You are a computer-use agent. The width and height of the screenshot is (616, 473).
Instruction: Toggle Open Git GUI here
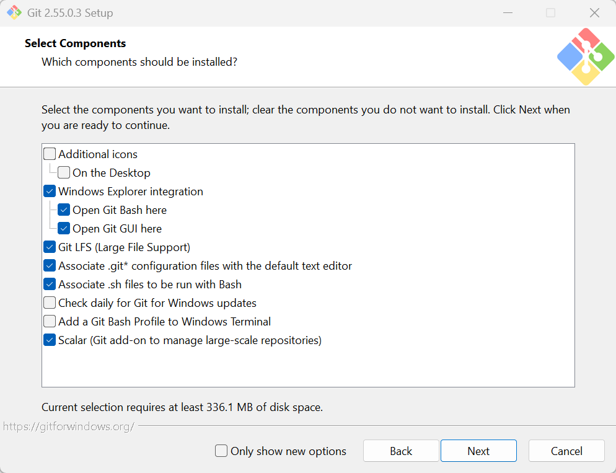(x=64, y=228)
